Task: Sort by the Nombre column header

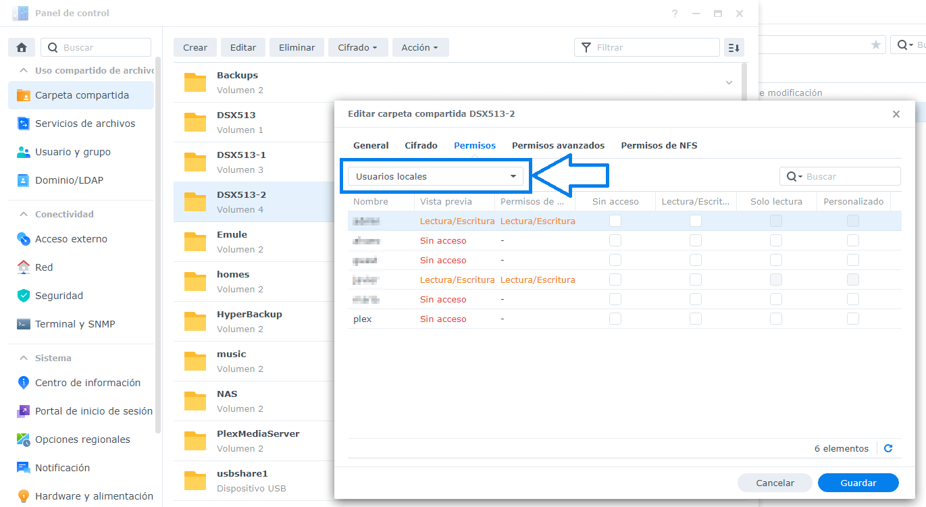Action: [381, 201]
